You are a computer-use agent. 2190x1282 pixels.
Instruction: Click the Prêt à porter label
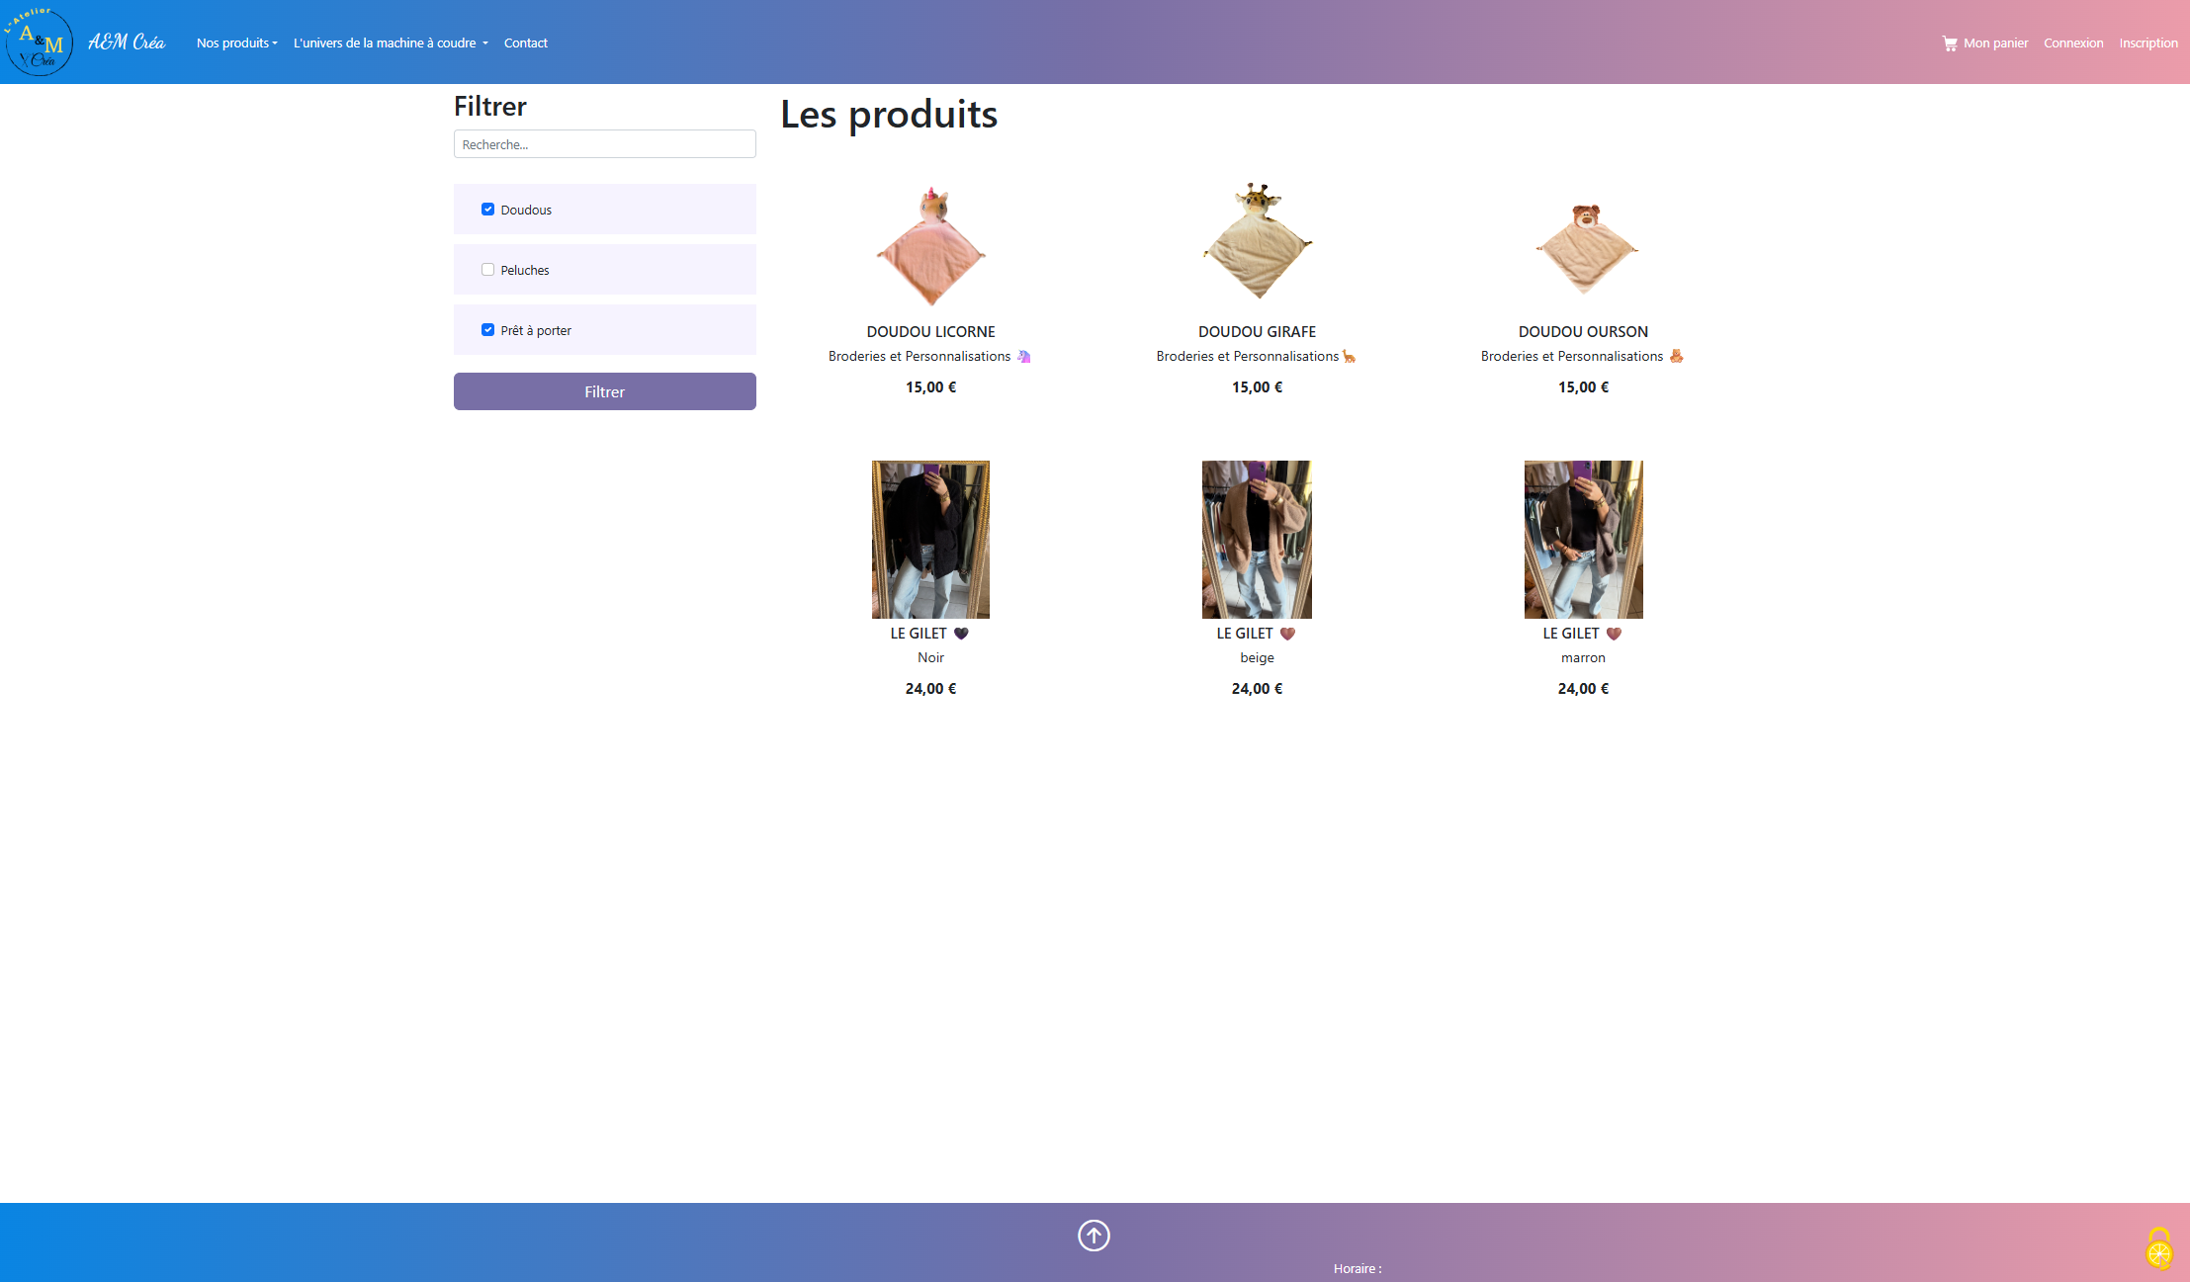tap(536, 331)
